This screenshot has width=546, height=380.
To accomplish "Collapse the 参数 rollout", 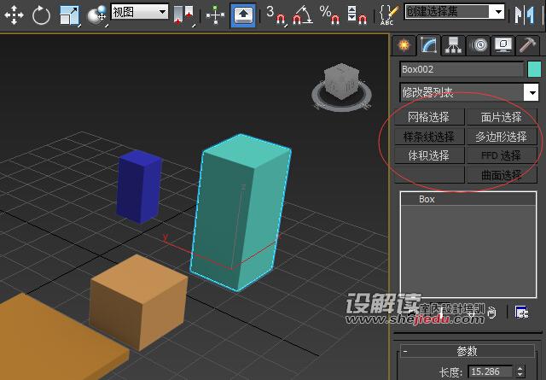I will coord(467,351).
